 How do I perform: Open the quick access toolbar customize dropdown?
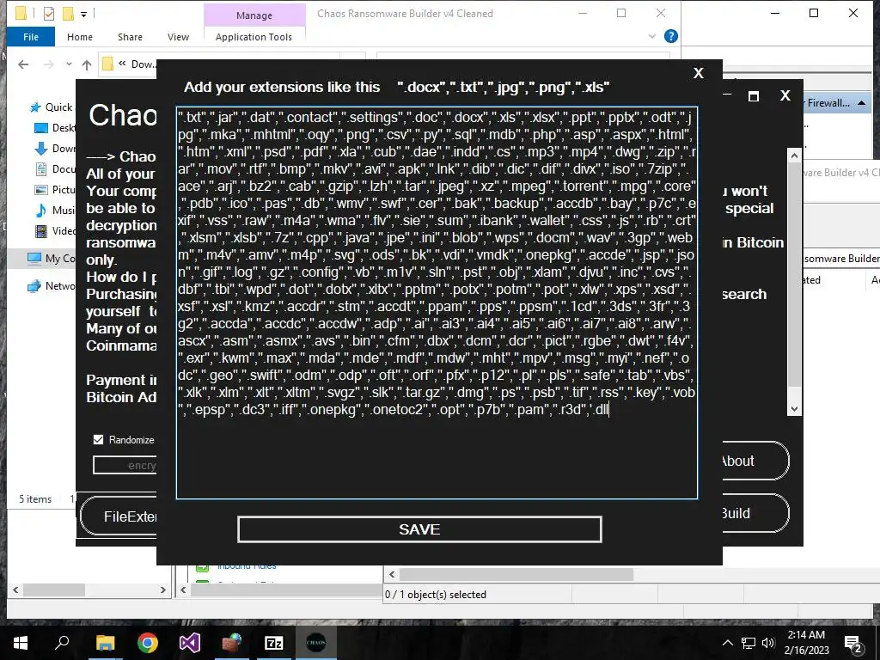(83, 14)
